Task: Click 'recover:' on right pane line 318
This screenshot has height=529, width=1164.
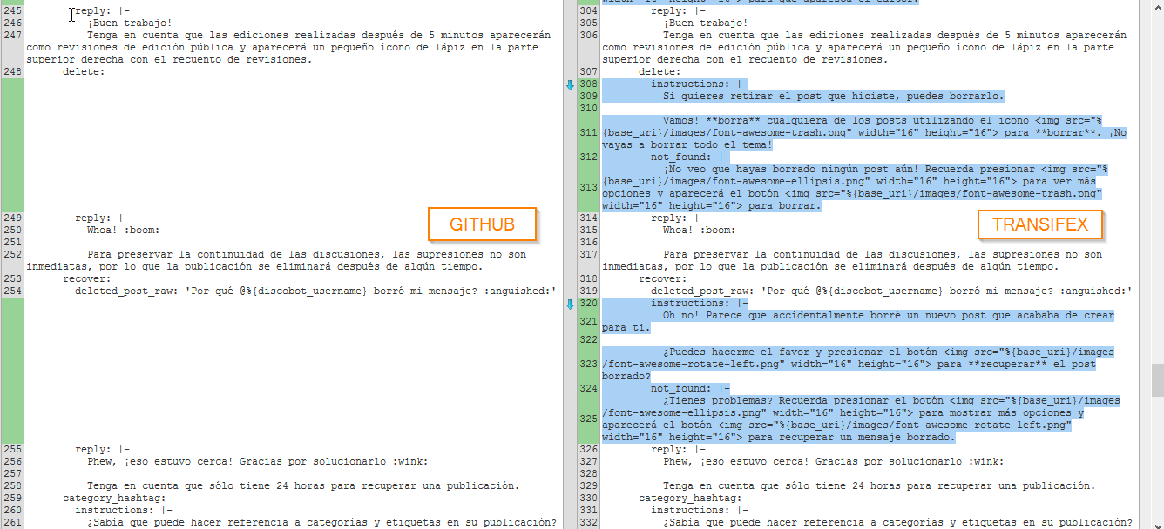Action: (x=663, y=279)
